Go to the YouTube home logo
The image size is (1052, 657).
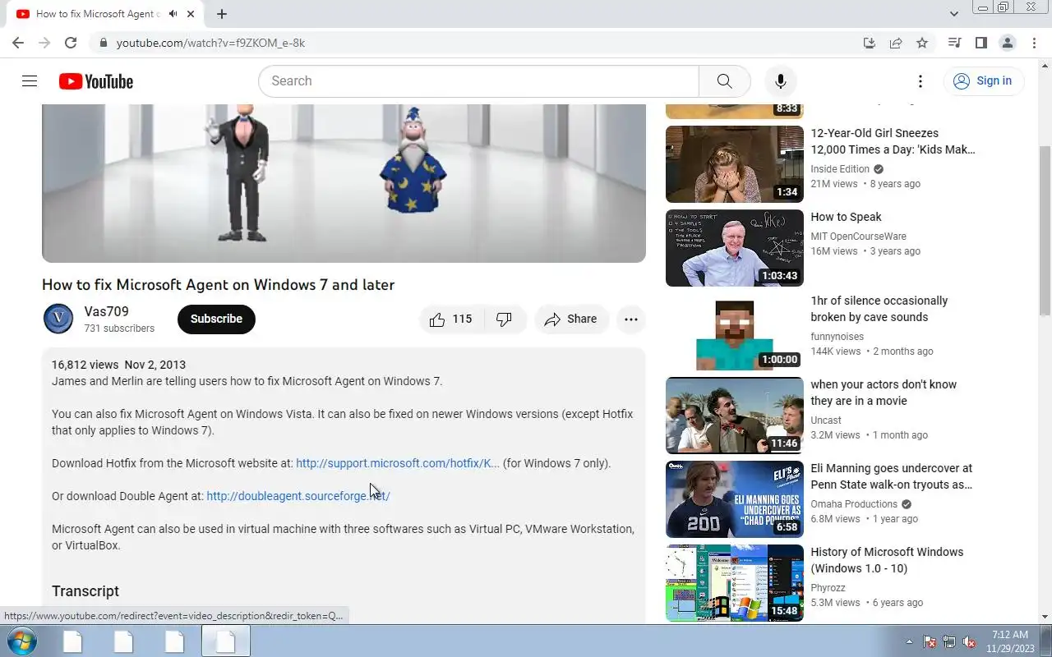96,81
